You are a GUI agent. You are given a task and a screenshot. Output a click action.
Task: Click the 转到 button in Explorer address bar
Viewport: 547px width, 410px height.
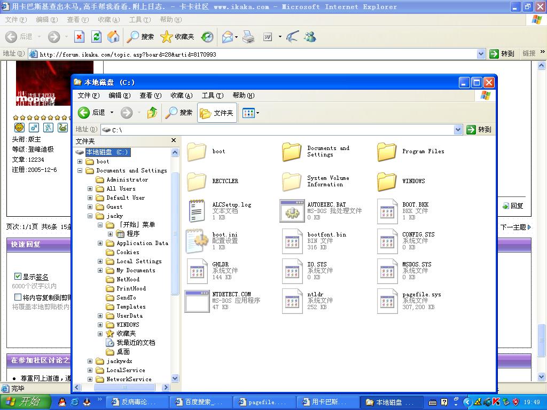pyautogui.click(x=479, y=130)
